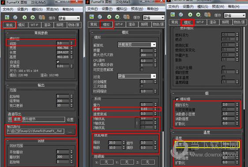Continue simulation with second green play icon, left window
The height and width of the screenshot is (167, 248).
click(x=33, y=17)
